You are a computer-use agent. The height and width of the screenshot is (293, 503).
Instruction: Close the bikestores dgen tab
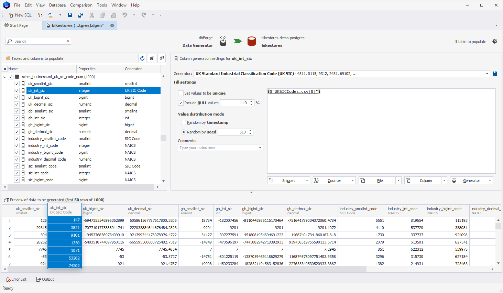112,25
